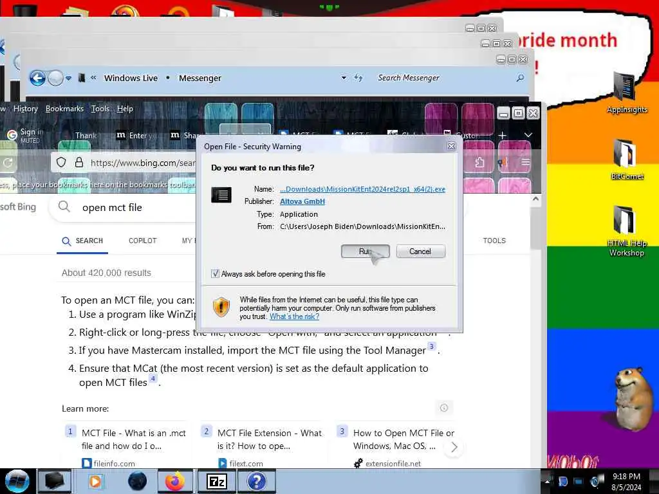Open the Help menu in Firefox
This screenshot has height=494, width=659.
[x=125, y=109]
